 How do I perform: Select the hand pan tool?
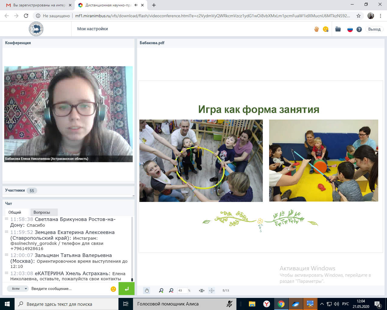[147, 290]
